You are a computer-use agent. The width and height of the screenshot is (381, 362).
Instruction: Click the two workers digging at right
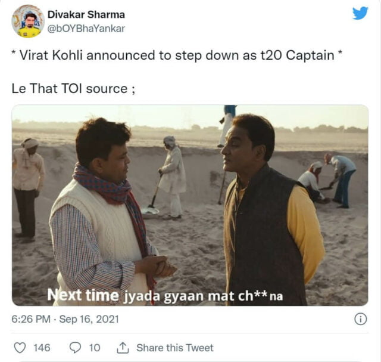tap(327, 180)
